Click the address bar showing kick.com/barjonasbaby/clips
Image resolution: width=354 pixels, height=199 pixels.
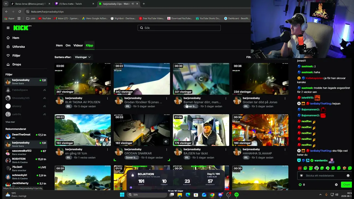47,12
